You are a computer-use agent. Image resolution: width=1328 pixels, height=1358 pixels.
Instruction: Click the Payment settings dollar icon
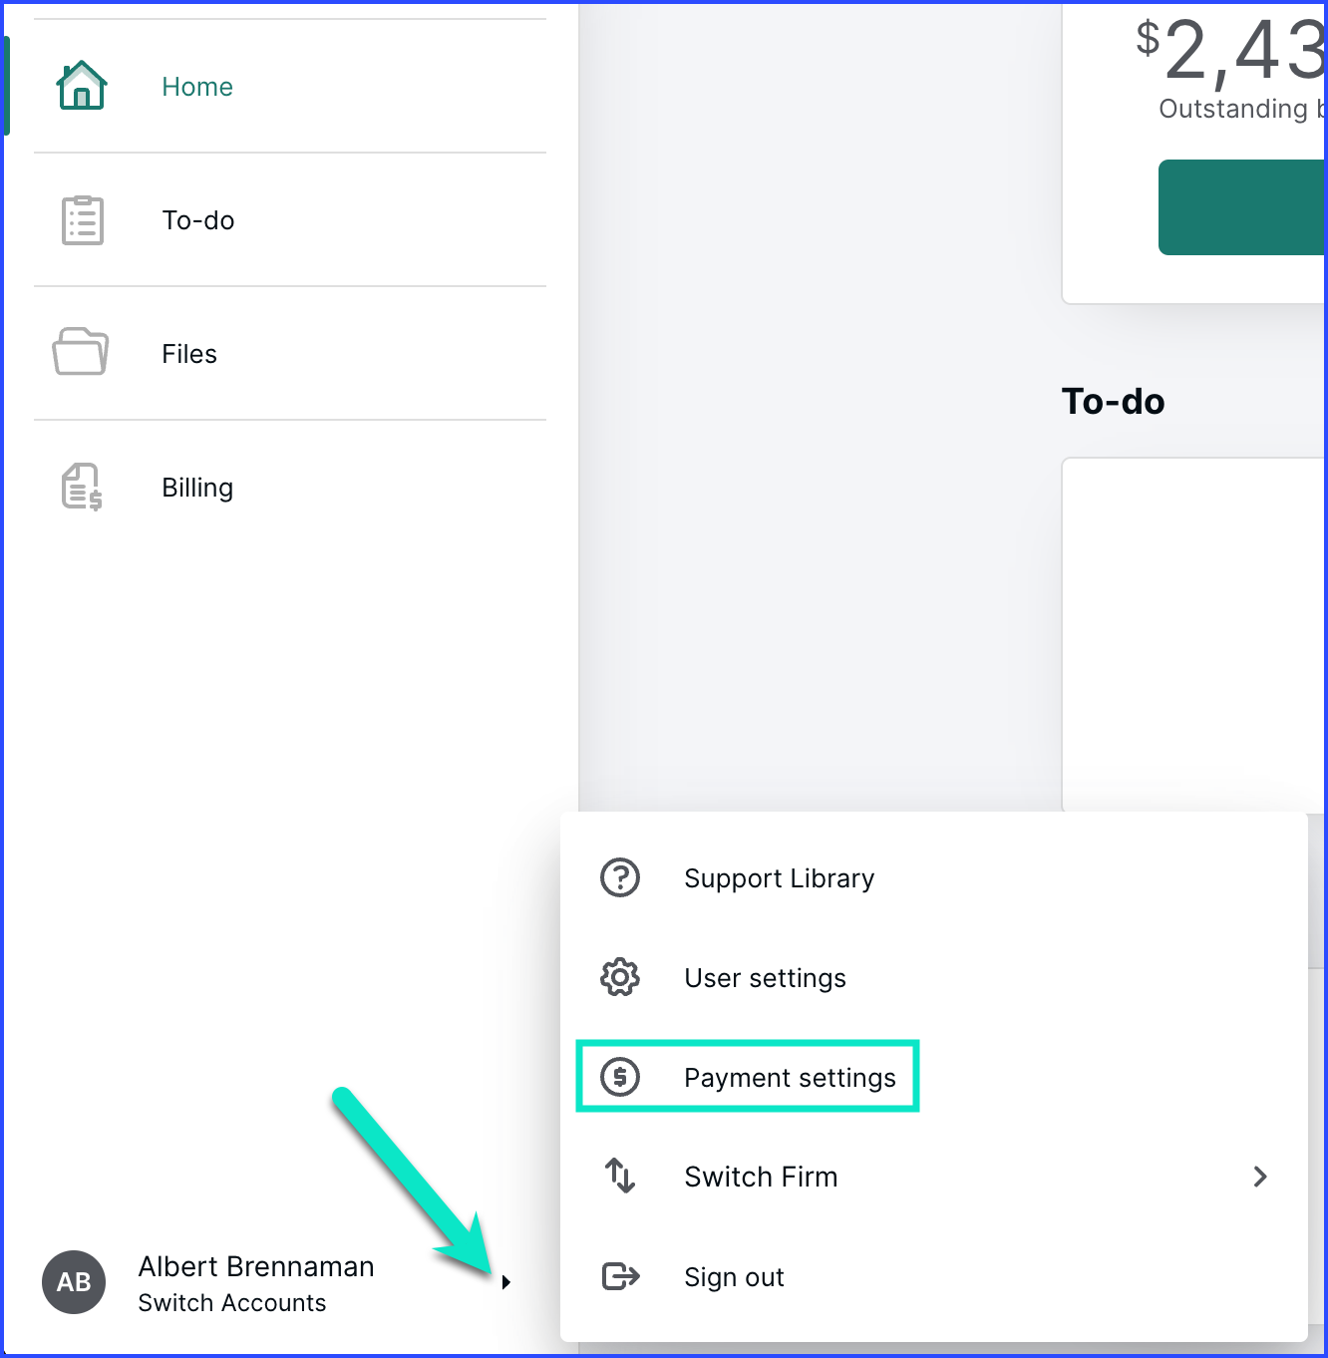click(x=620, y=1077)
